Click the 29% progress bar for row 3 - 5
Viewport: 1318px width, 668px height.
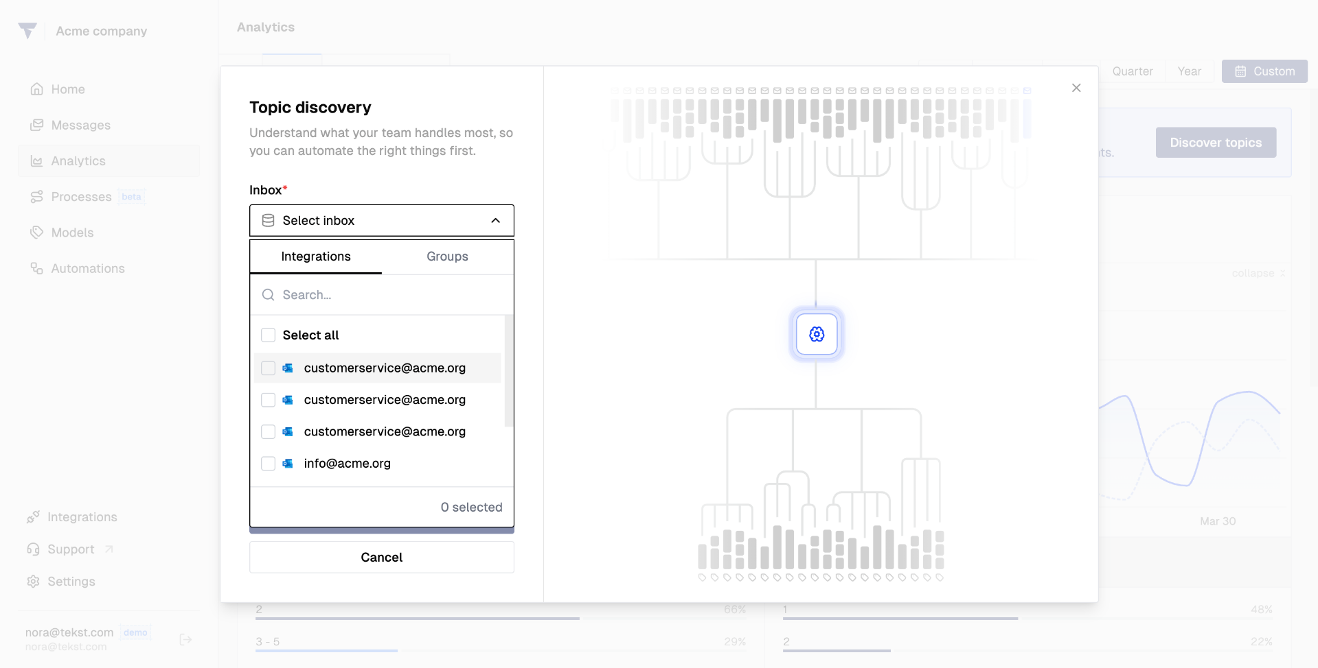501,650
